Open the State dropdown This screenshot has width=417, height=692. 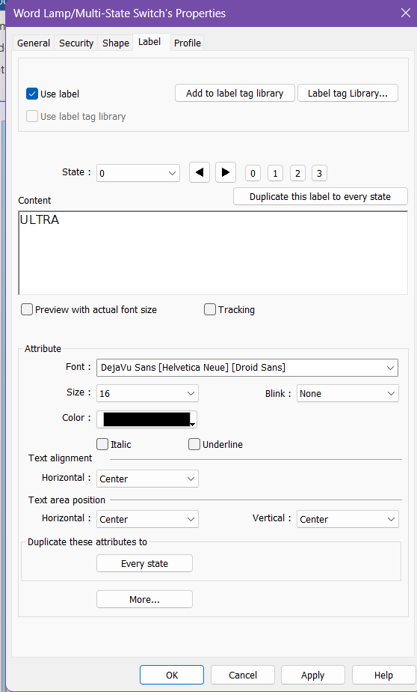[x=138, y=173]
